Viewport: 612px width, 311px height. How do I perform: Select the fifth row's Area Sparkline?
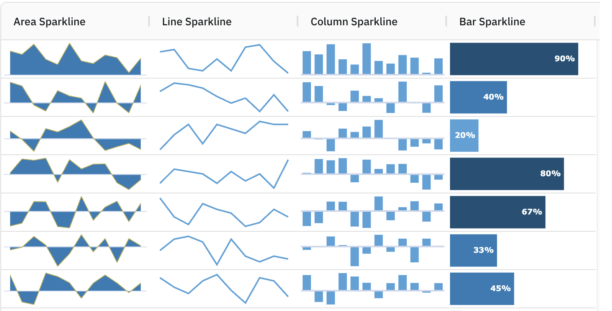tap(75, 211)
